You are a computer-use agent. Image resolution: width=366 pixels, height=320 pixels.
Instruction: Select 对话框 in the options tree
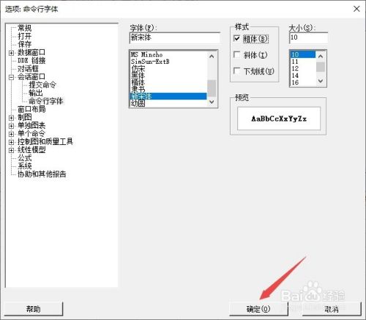click(x=28, y=69)
